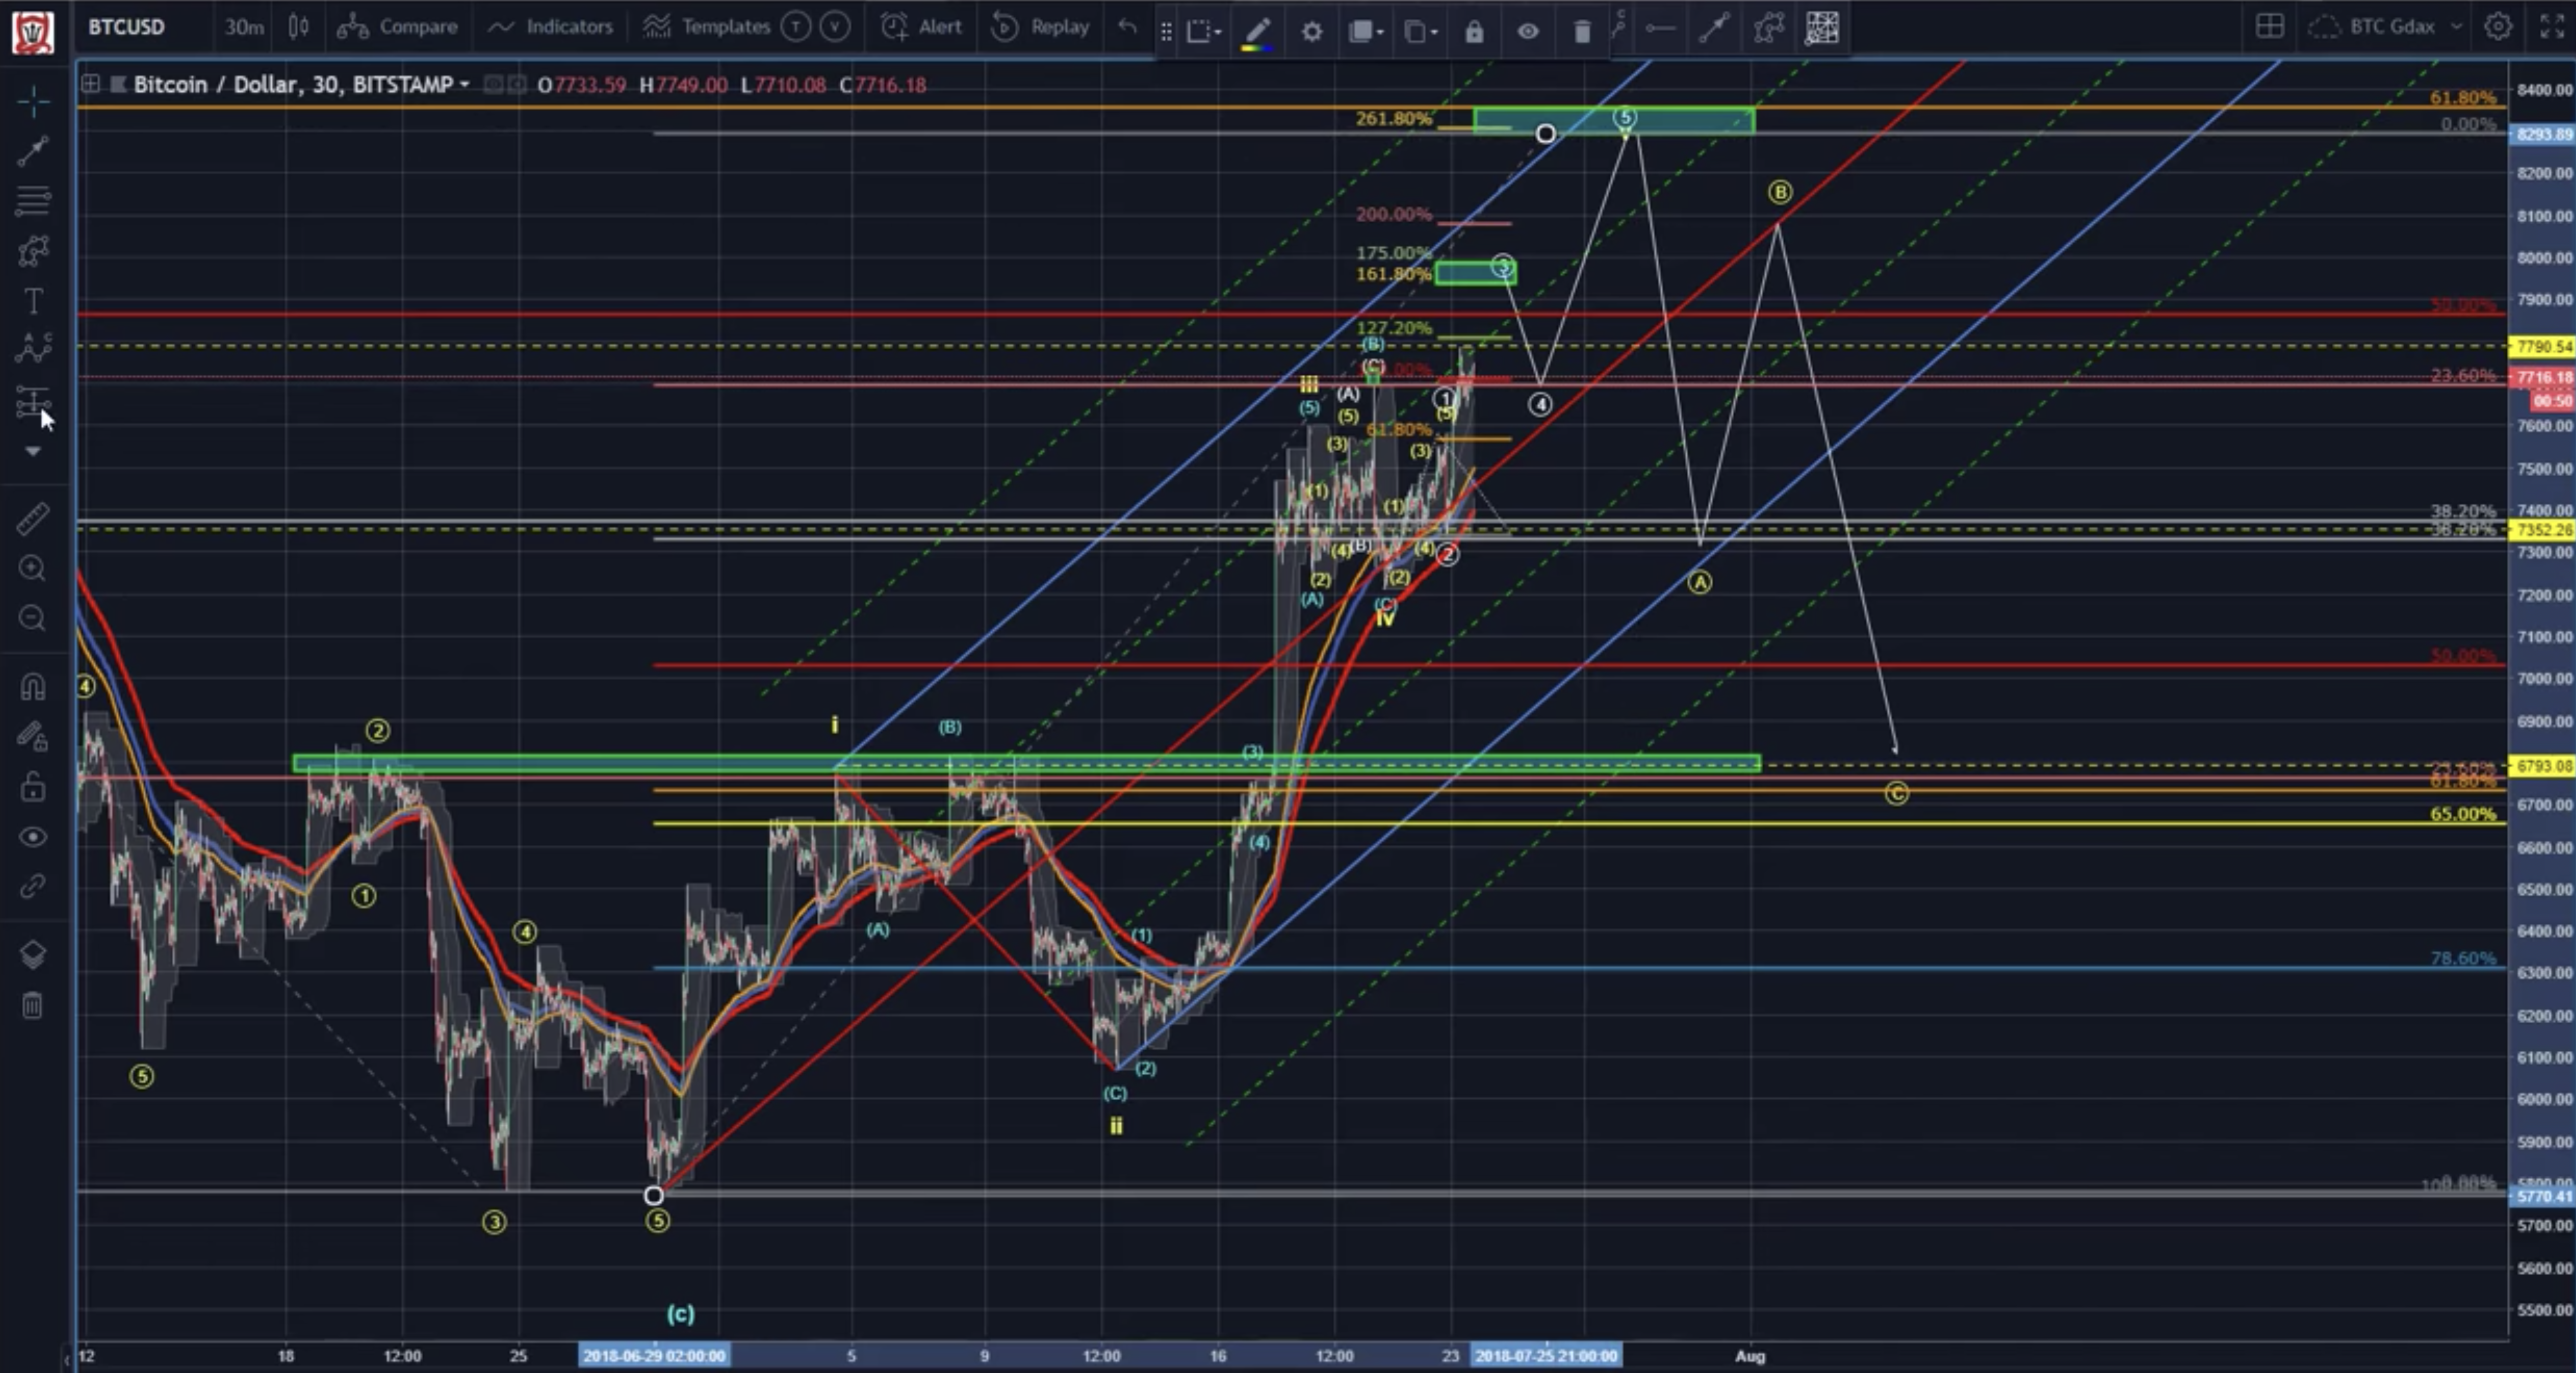Hide all drawings with sidebar eye icon

33,837
